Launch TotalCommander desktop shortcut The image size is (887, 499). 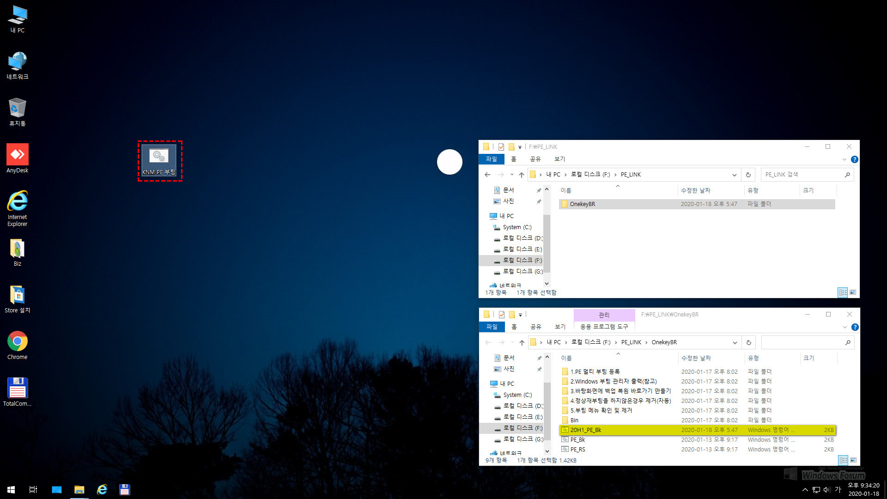(18, 392)
